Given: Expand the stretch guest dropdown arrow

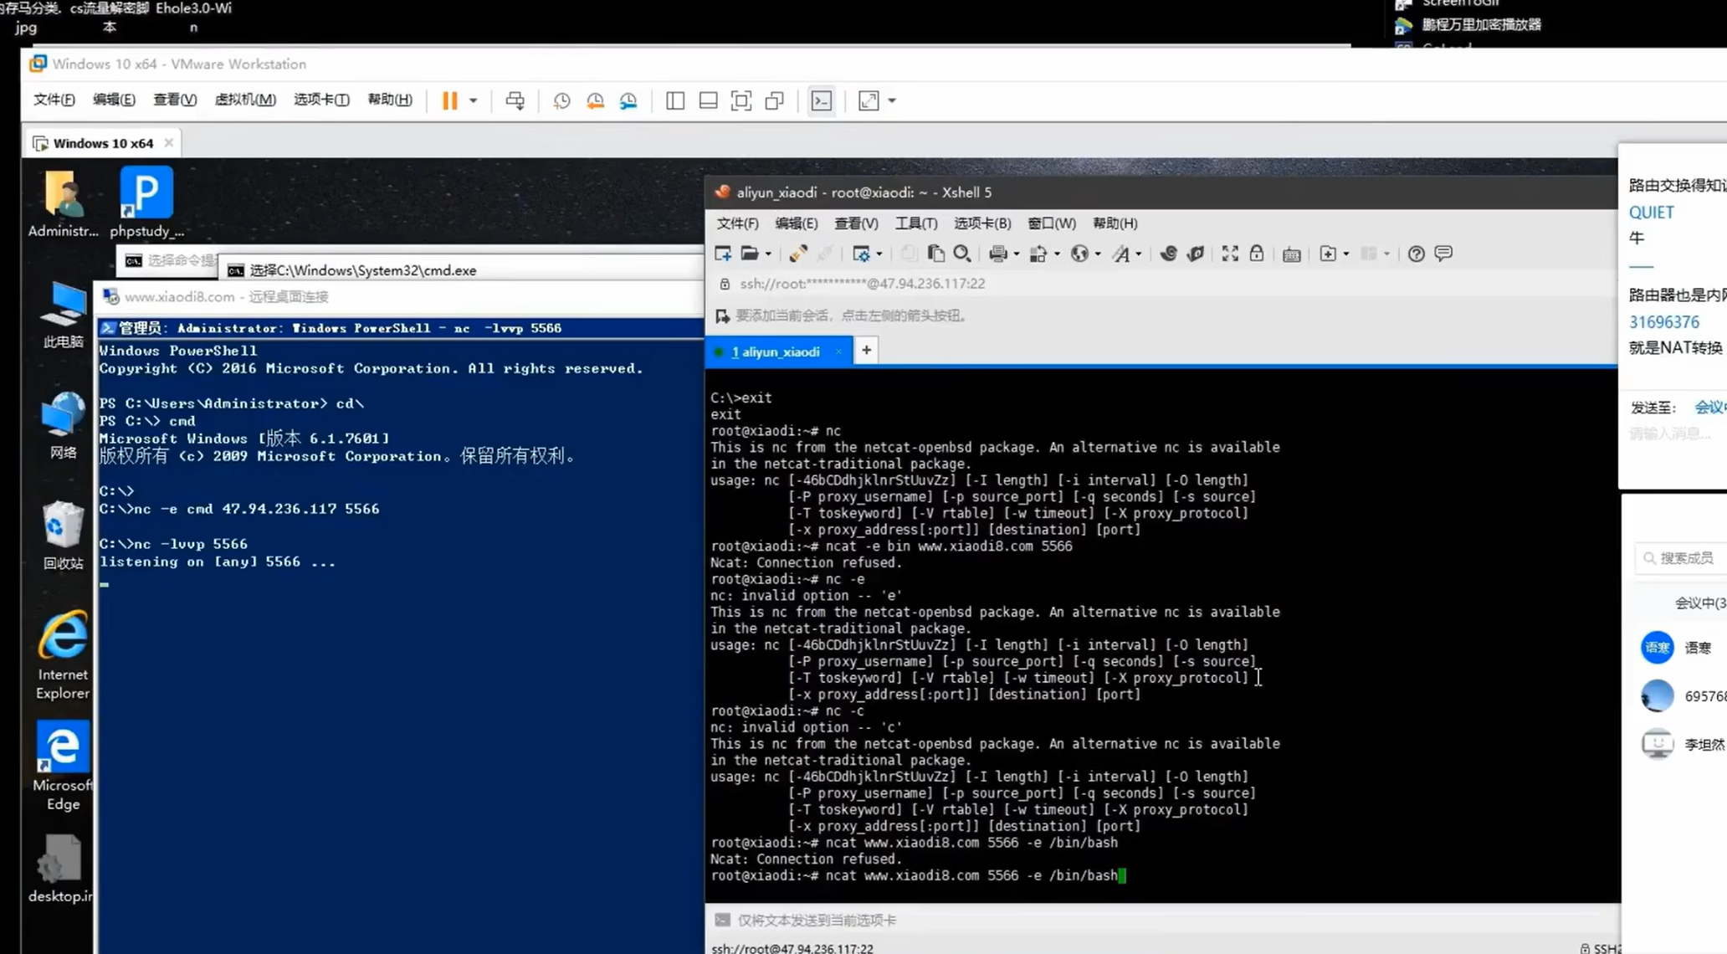Looking at the screenshot, I should pos(892,100).
